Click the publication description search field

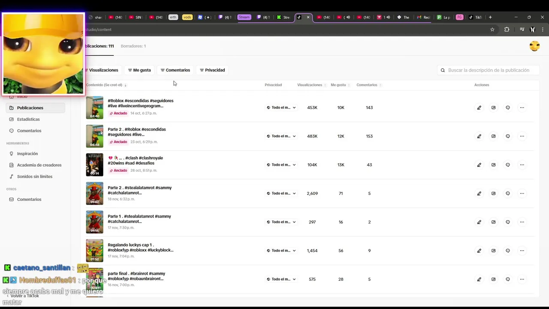[x=489, y=70]
